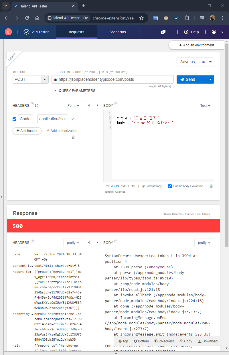Open the Send options dropdown arrow
229x355 pixels.
pos(211,79)
